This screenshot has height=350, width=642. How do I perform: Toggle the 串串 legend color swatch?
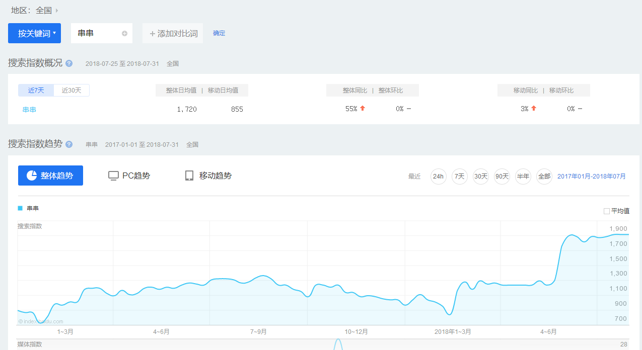pos(20,208)
